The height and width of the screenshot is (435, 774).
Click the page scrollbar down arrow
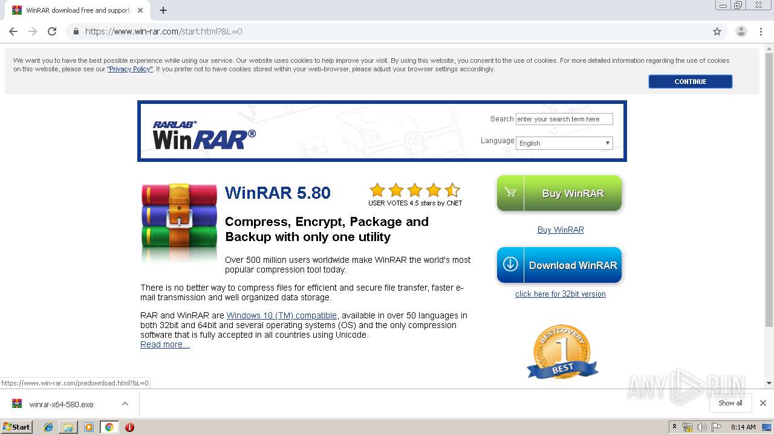[x=769, y=383]
